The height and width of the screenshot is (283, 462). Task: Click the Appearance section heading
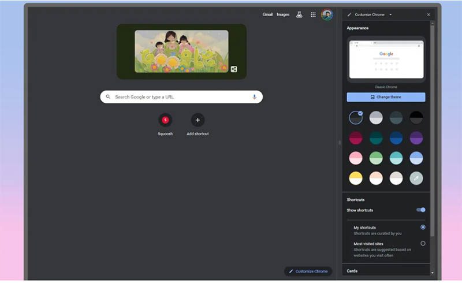tap(357, 28)
